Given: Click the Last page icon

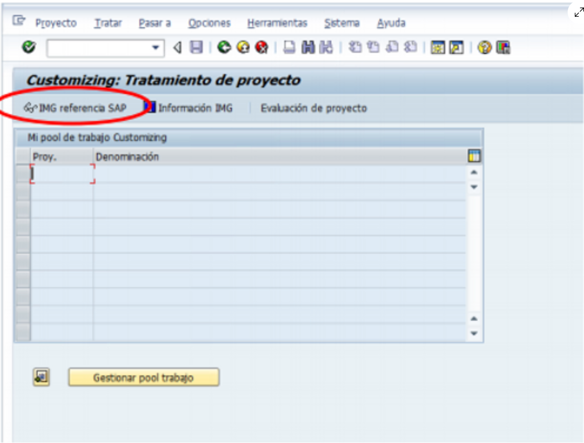Looking at the screenshot, I should click(411, 47).
